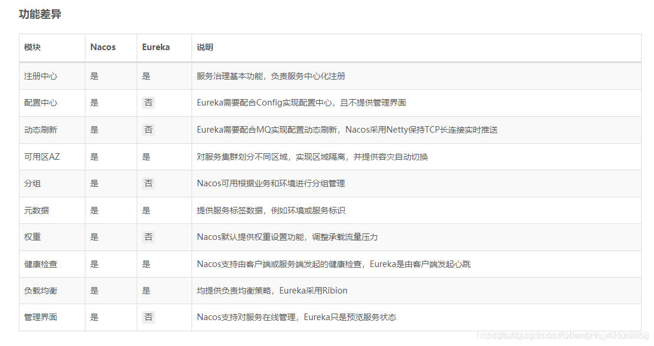The height and width of the screenshot is (346, 654).
Task: Click Nacos 是 value in 分组 row
Action: (x=94, y=183)
